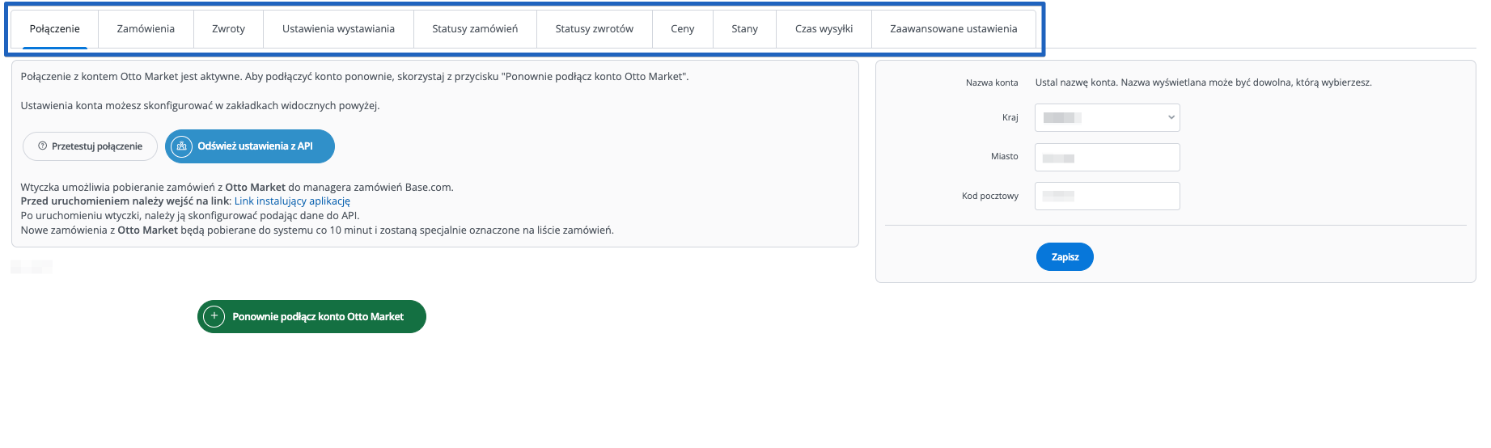
Task: Click into the Kod pocztowy field
Action: (1107, 196)
